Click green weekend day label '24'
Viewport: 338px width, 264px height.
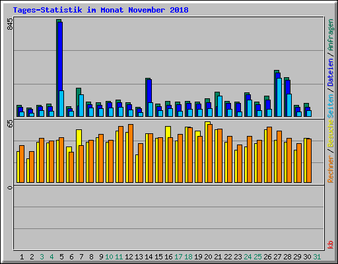(x=248, y=257)
